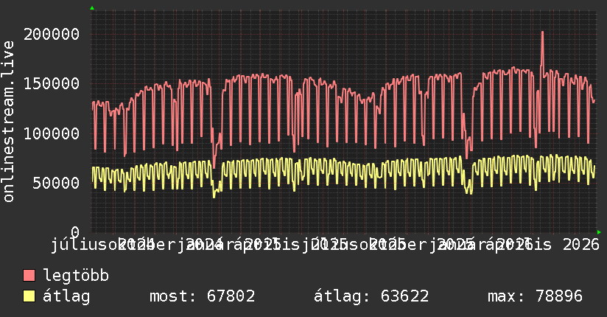The width and height of the screenshot is (607, 317).
Task: Click the 2026 label ending the x-axis
Action: coord(580,245)
